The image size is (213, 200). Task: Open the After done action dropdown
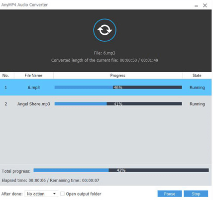click(x=41, y=194)
